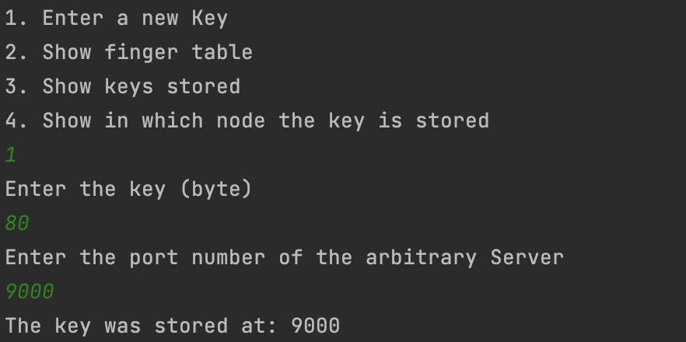The image size is (686, 342).
Task: Click the 'Enter the key (byte)' prompt
Action: click(128, 190)
